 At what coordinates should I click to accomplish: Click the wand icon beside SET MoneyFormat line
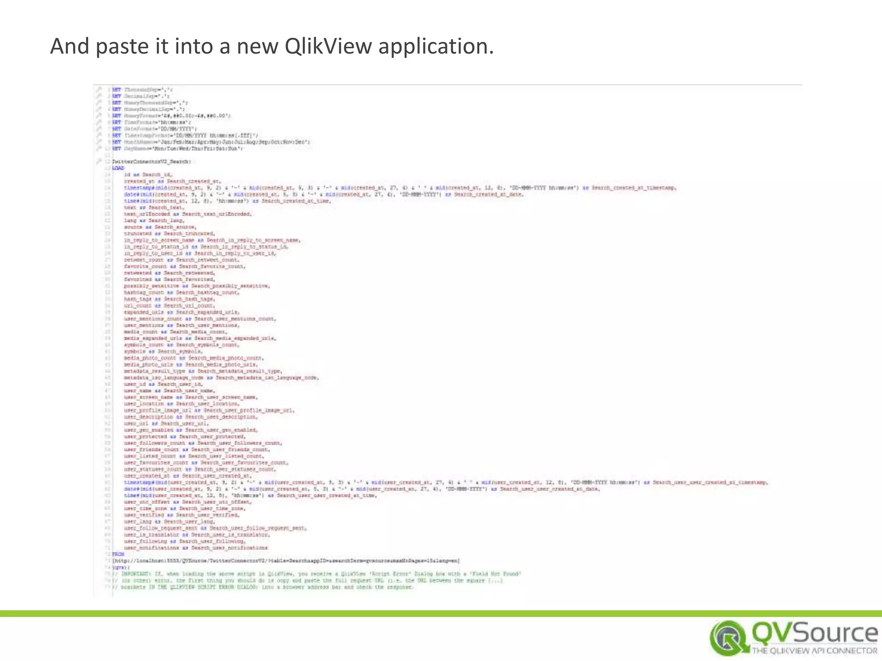click(99, 116)
